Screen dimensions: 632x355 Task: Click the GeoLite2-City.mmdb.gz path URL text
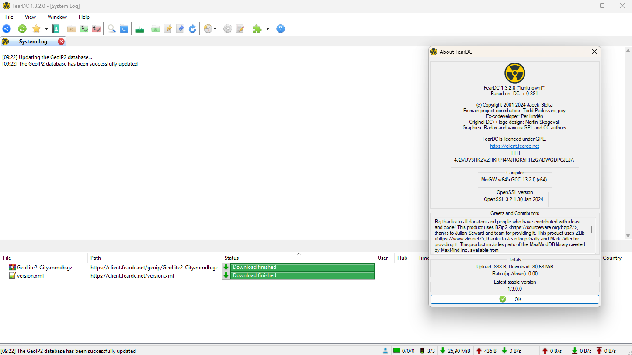tap(154, 268)
